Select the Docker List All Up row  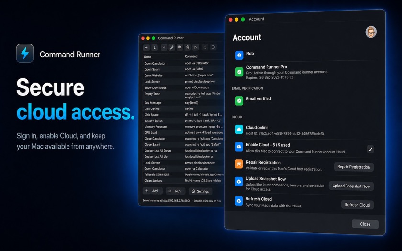coord(183,156)
